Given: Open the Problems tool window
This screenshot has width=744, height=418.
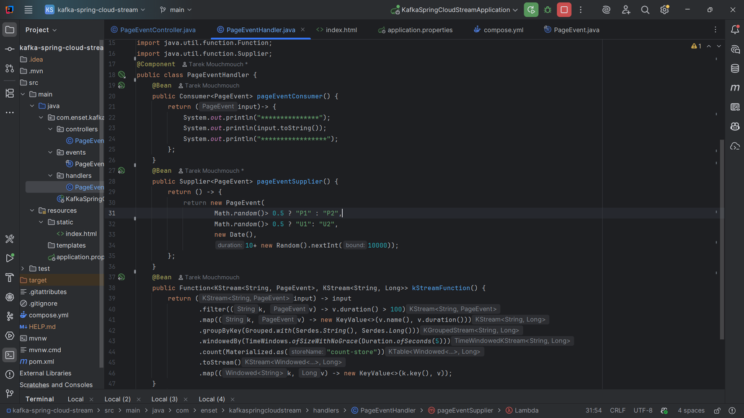Looking at the screenshot, I should 9,374.
